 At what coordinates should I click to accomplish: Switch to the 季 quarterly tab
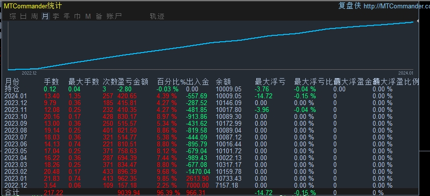[x=56, y=16]
